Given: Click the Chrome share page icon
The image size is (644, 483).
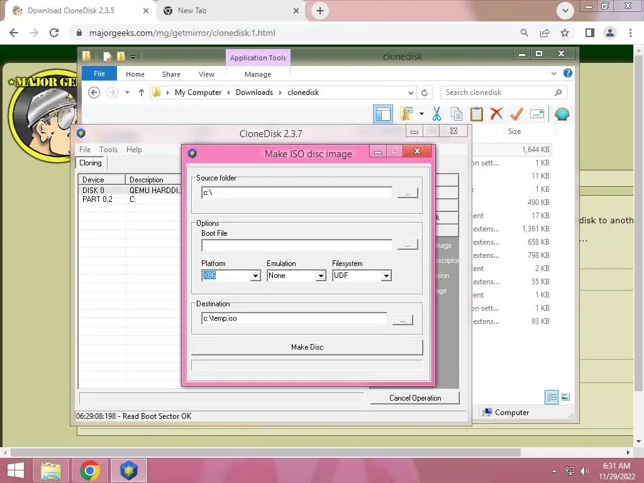Looking at the screenshot, I should (545, 33).
